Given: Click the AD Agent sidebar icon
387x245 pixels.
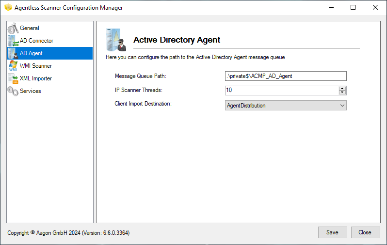Looking at the screenshot, I should pos(13,53).
